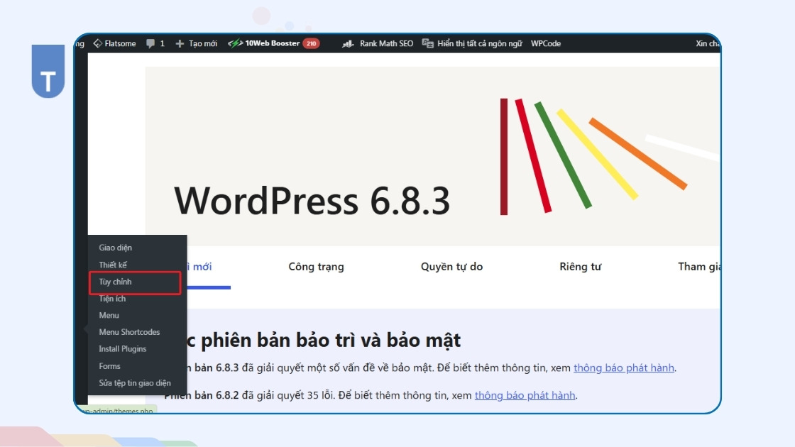Switch to the Quyền tự do tab
Screen dimensions: 795x447
451,267
